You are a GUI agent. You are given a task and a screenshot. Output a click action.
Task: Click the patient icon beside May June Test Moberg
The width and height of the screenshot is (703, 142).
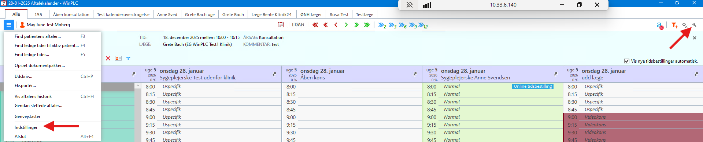[22, 25]
